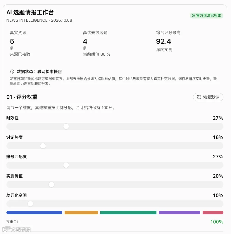Click the 账号匹配度 dimension label
Viewport: 231px width, 234px height.
click(x=17, y=157)
